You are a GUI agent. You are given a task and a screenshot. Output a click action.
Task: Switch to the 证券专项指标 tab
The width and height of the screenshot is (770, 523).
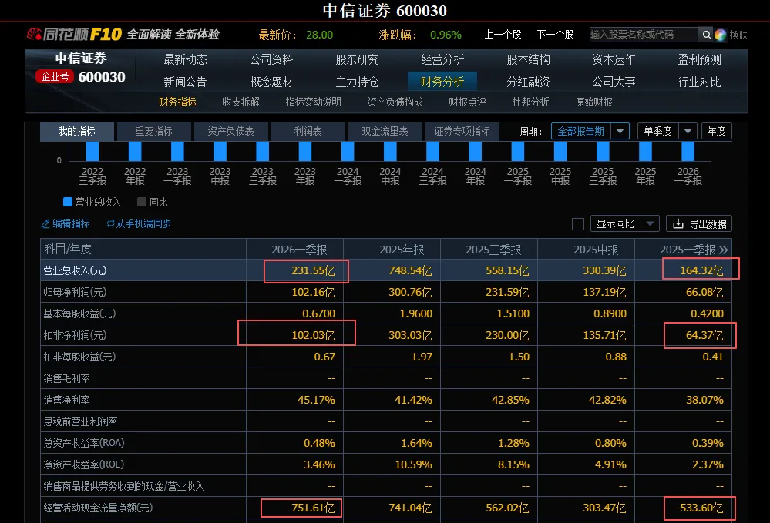462,131
